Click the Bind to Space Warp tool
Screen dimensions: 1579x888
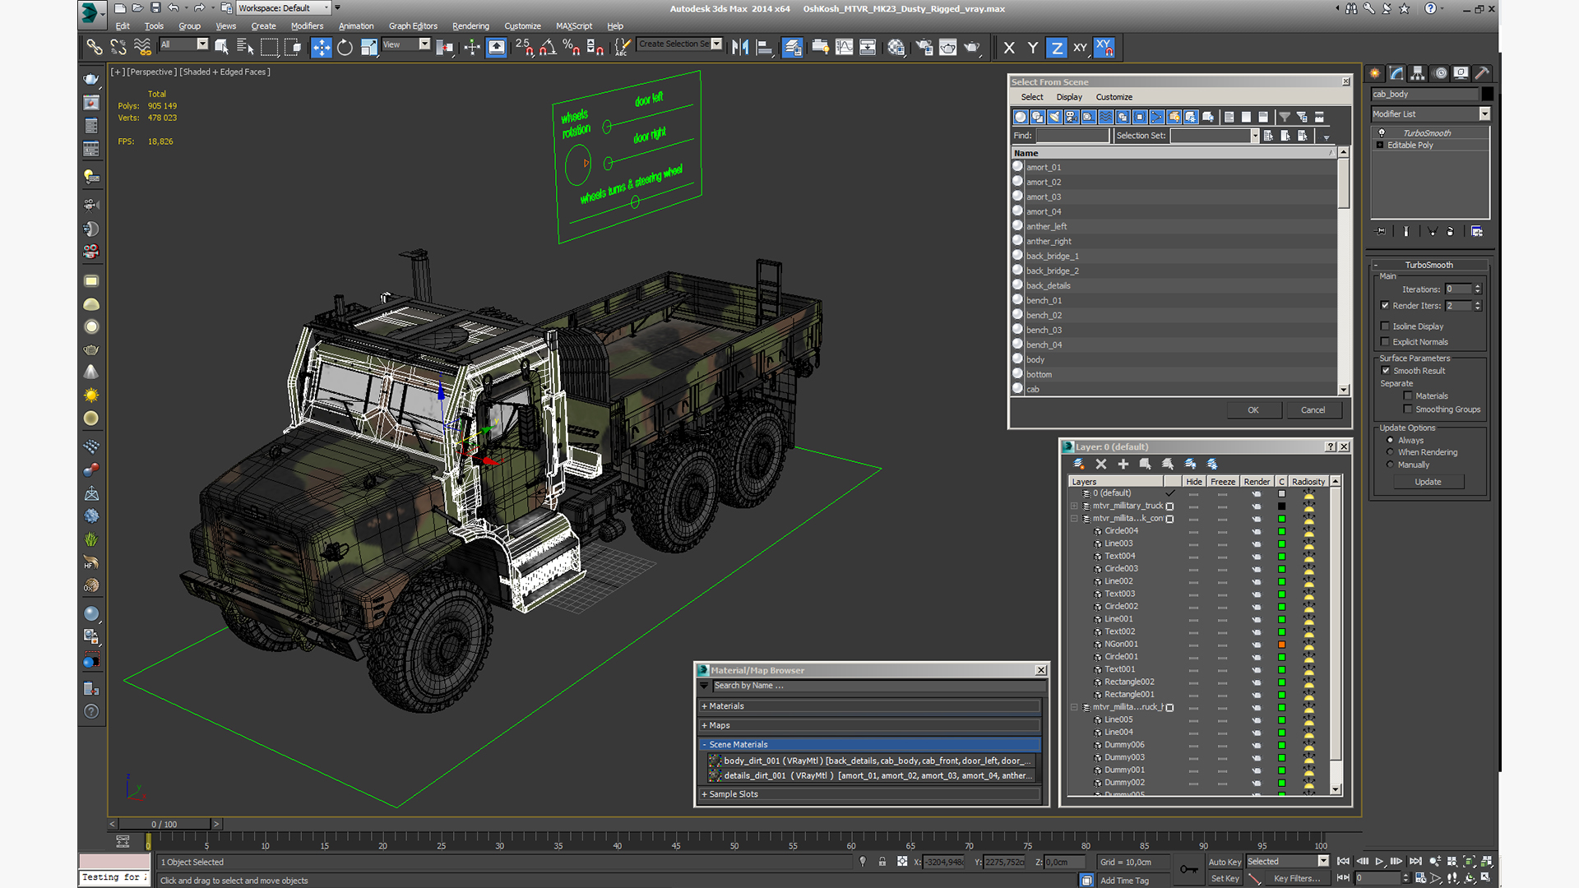(142, 48)
